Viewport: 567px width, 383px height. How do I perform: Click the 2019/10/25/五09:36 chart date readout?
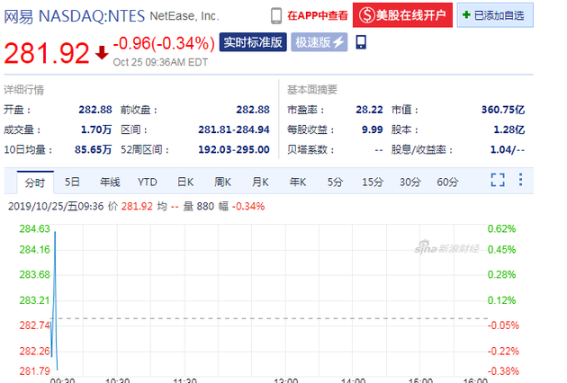click(56, 206)
